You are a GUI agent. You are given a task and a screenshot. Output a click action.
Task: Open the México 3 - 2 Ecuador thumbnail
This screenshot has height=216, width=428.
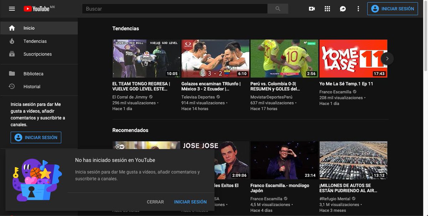215,59
